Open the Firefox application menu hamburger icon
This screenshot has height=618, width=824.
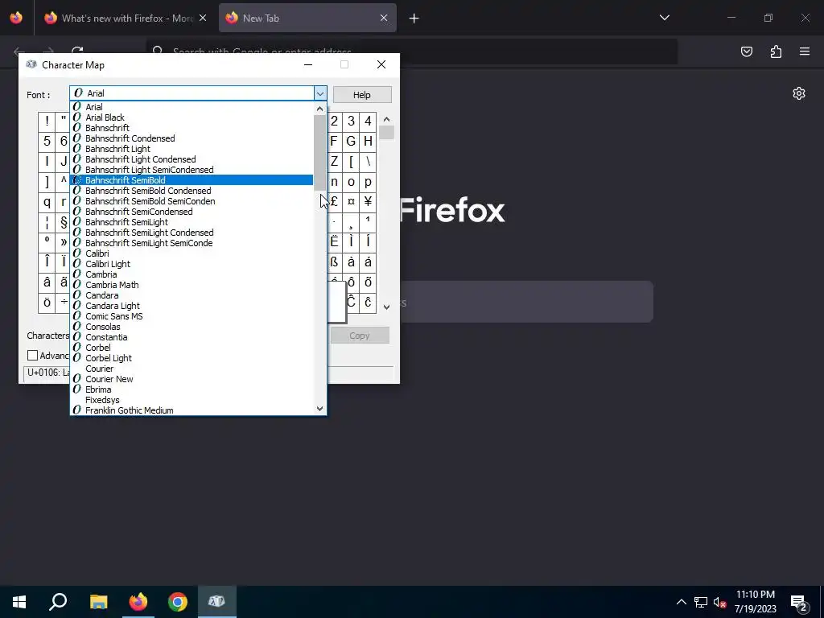(x=804, y=51)
